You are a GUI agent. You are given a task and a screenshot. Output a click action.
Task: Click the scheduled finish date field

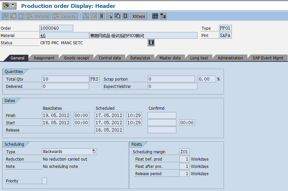point(109,115)
